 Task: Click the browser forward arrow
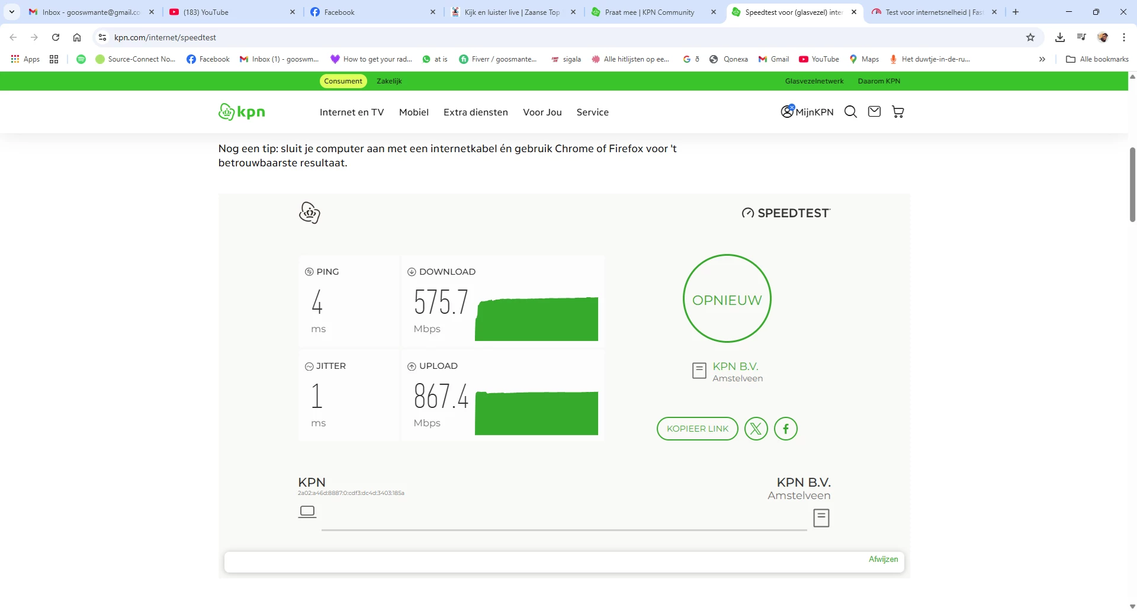click(x=34, y=37)
